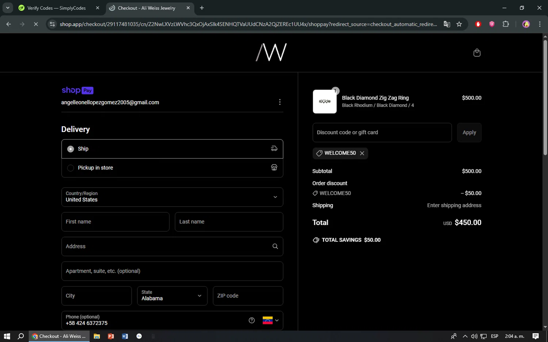
Task: Go forward in browser history
Action: pyautogui.click(x=22, y=24)
